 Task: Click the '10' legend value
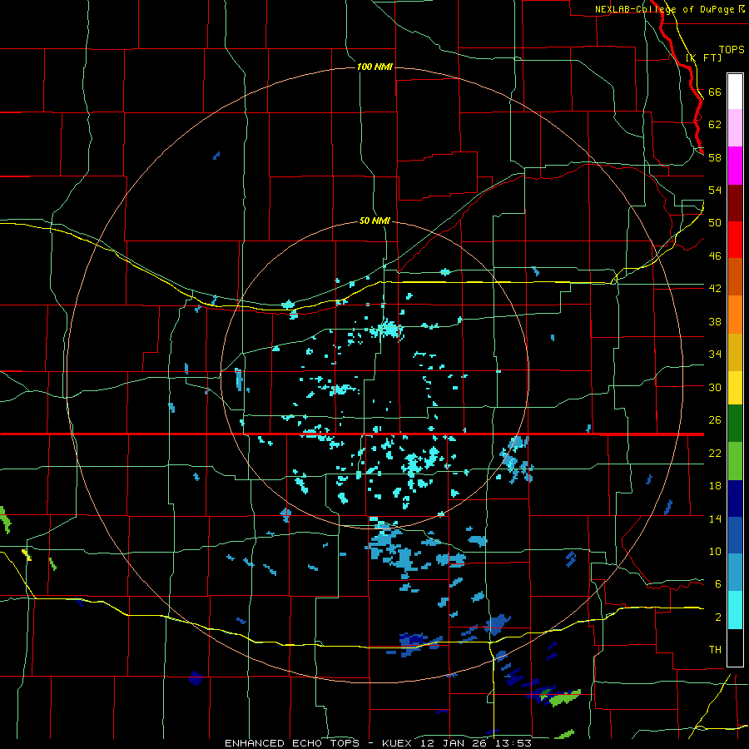click(715, 551)
